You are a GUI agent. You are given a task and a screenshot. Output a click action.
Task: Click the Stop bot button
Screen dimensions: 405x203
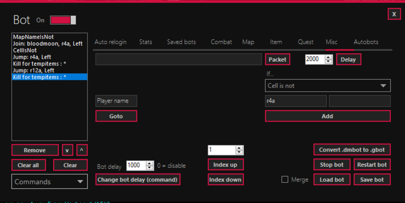pyautogui.click(x=332, y=165)
